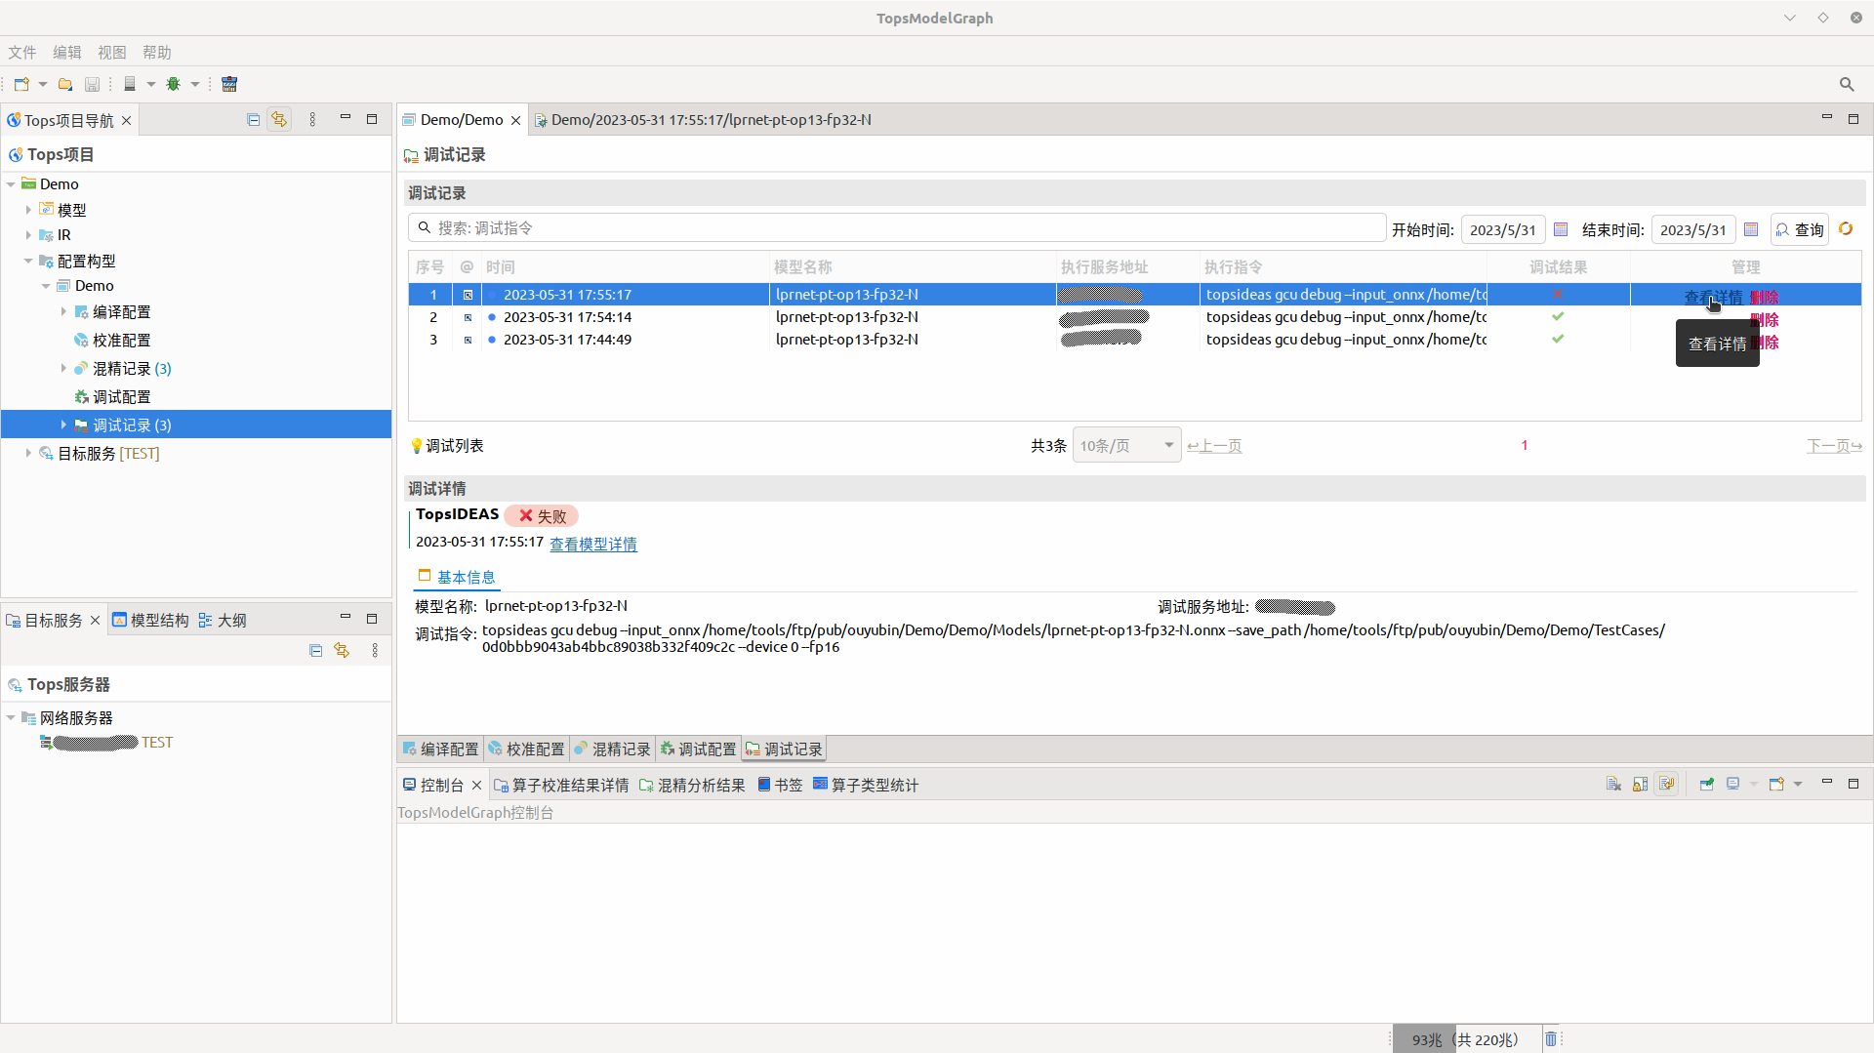Collapse the root Demo project node
The image size is (1874, 1053).
11,183
